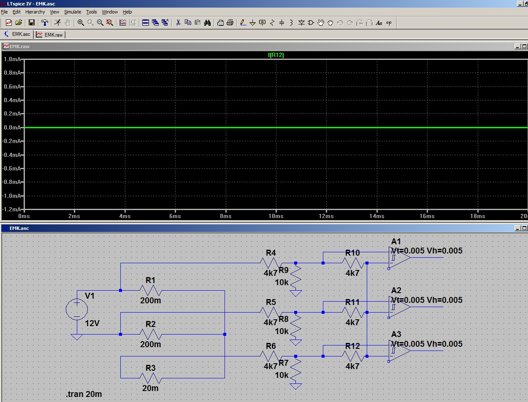
Task: Place a ground symbol from toolbar
Action: click(x=252, y=23)
